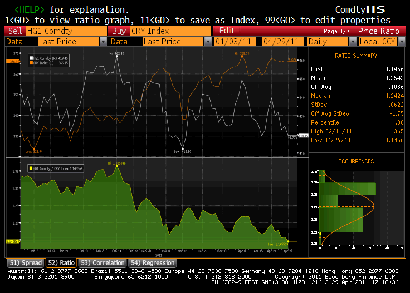The width and height of the screenshot is (410, 293).
Task: Click the tallest green occurrences histogram bar
Action: (348, 189)
